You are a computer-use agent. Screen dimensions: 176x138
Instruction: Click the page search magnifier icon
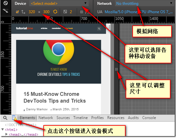pos(99,29)
